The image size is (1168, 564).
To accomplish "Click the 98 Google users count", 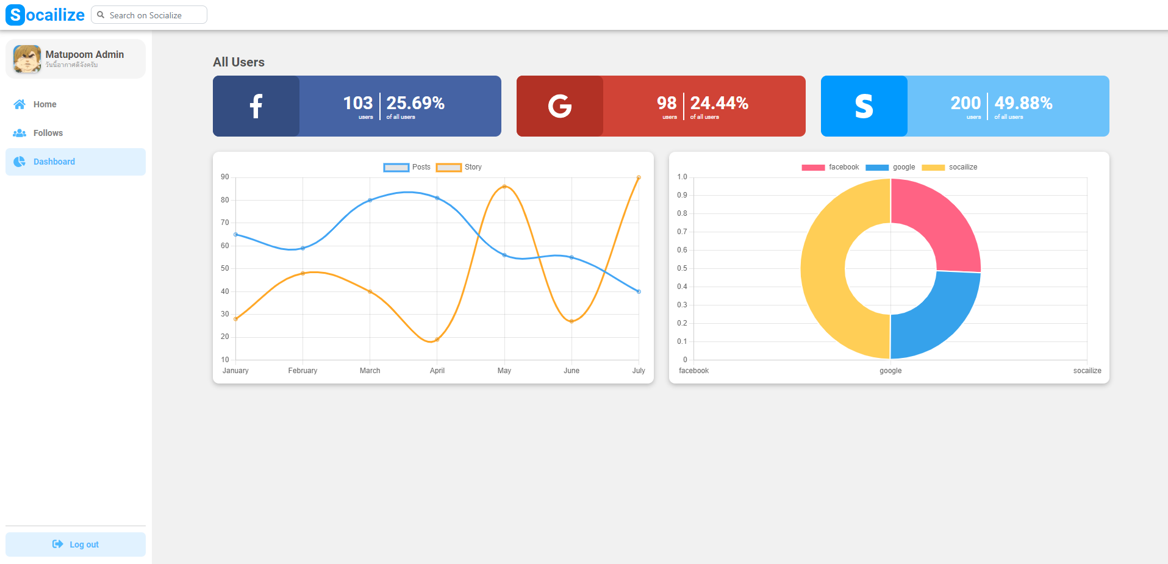I will pyautogui.click(x=667, y=103).
